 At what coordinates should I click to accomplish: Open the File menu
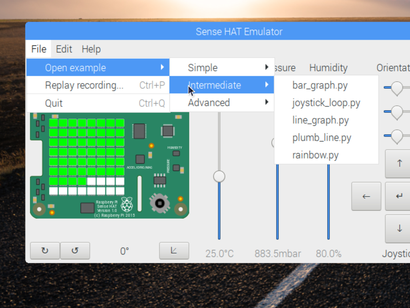(39, 49)
